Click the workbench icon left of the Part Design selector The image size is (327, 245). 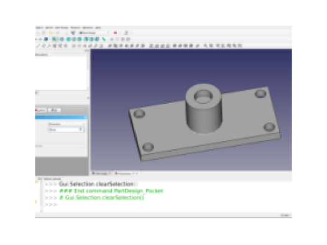[x=73, y=33]
